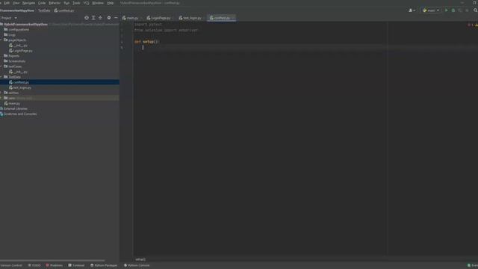Click the green Run button
The image size is (478, 269).
[x=447, y=10]
